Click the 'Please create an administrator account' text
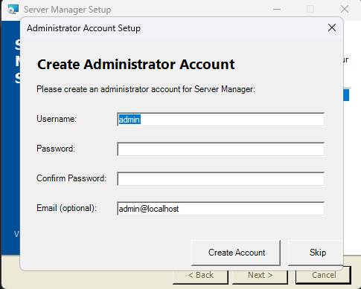361x289 pixels. coord(146,89)
